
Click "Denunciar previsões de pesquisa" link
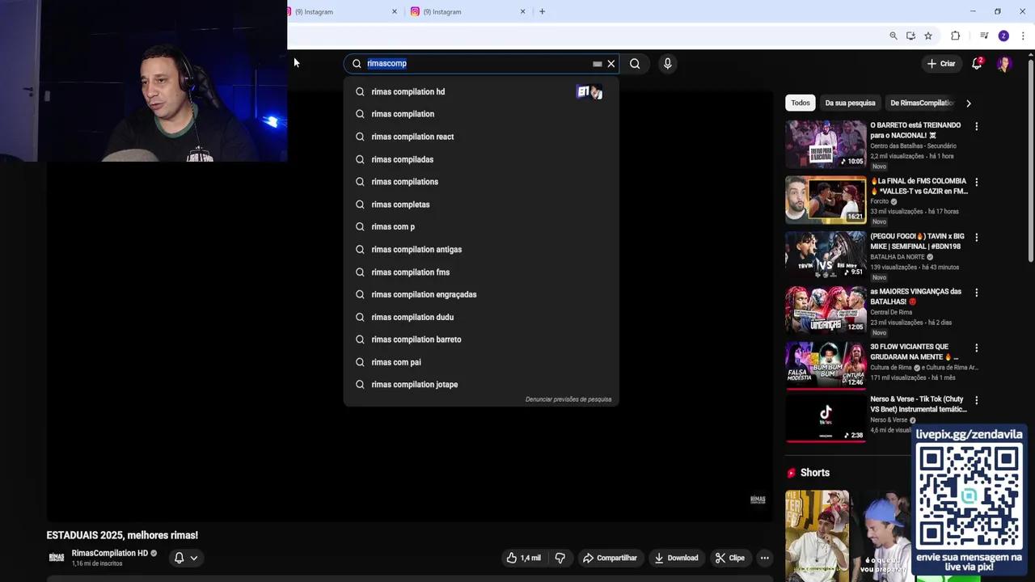click(x=568, y=399)
